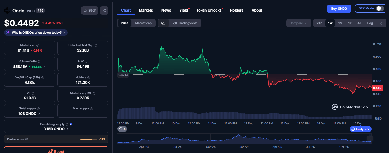Click the $1.92B TVL value
Image resolution: width=389 pixels, height=153 pixels.
click(x=30, y=98)
